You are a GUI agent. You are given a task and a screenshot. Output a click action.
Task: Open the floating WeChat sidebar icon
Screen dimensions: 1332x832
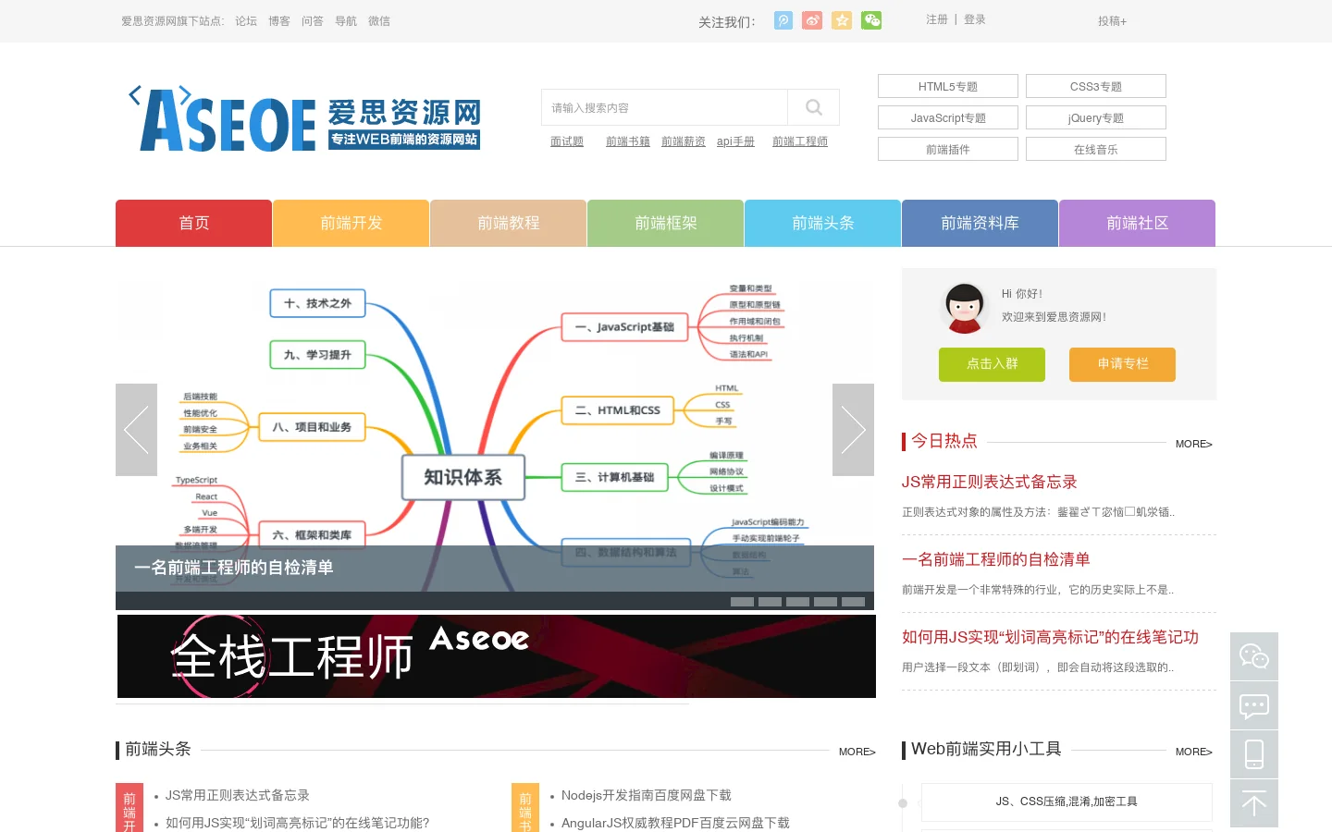(x=1254, y=656)
